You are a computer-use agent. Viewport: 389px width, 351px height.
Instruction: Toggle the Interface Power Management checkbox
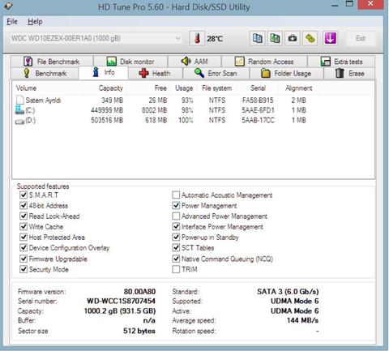tap(176, 226)
